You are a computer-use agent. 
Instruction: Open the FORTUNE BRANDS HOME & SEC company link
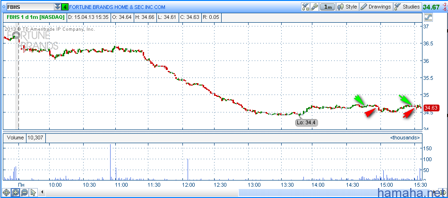click(117, 7)
